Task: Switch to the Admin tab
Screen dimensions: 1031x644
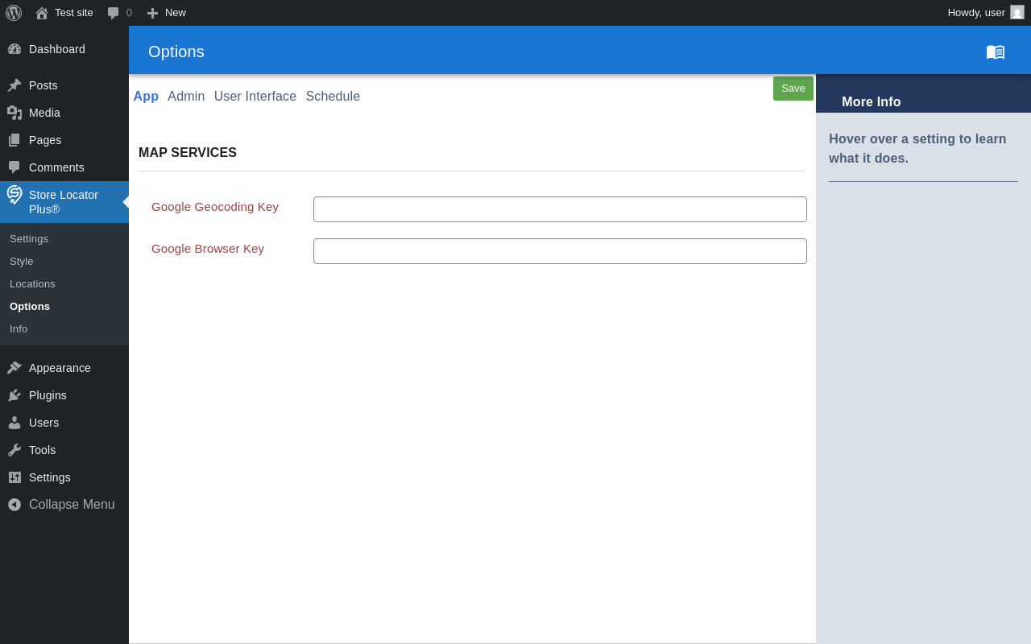Action: coord(186,97)
